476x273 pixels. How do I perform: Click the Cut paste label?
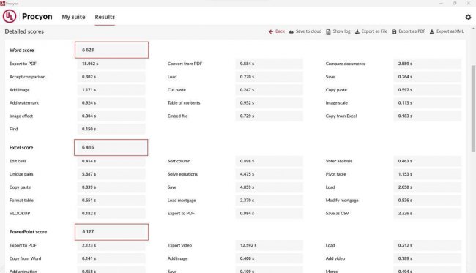point(176,90)
